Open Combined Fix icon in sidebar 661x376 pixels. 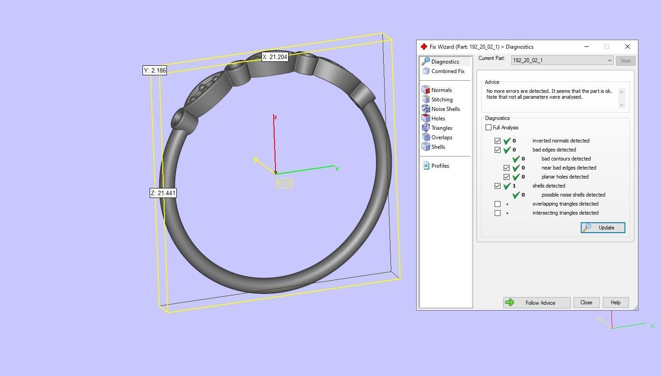point(426,71)
